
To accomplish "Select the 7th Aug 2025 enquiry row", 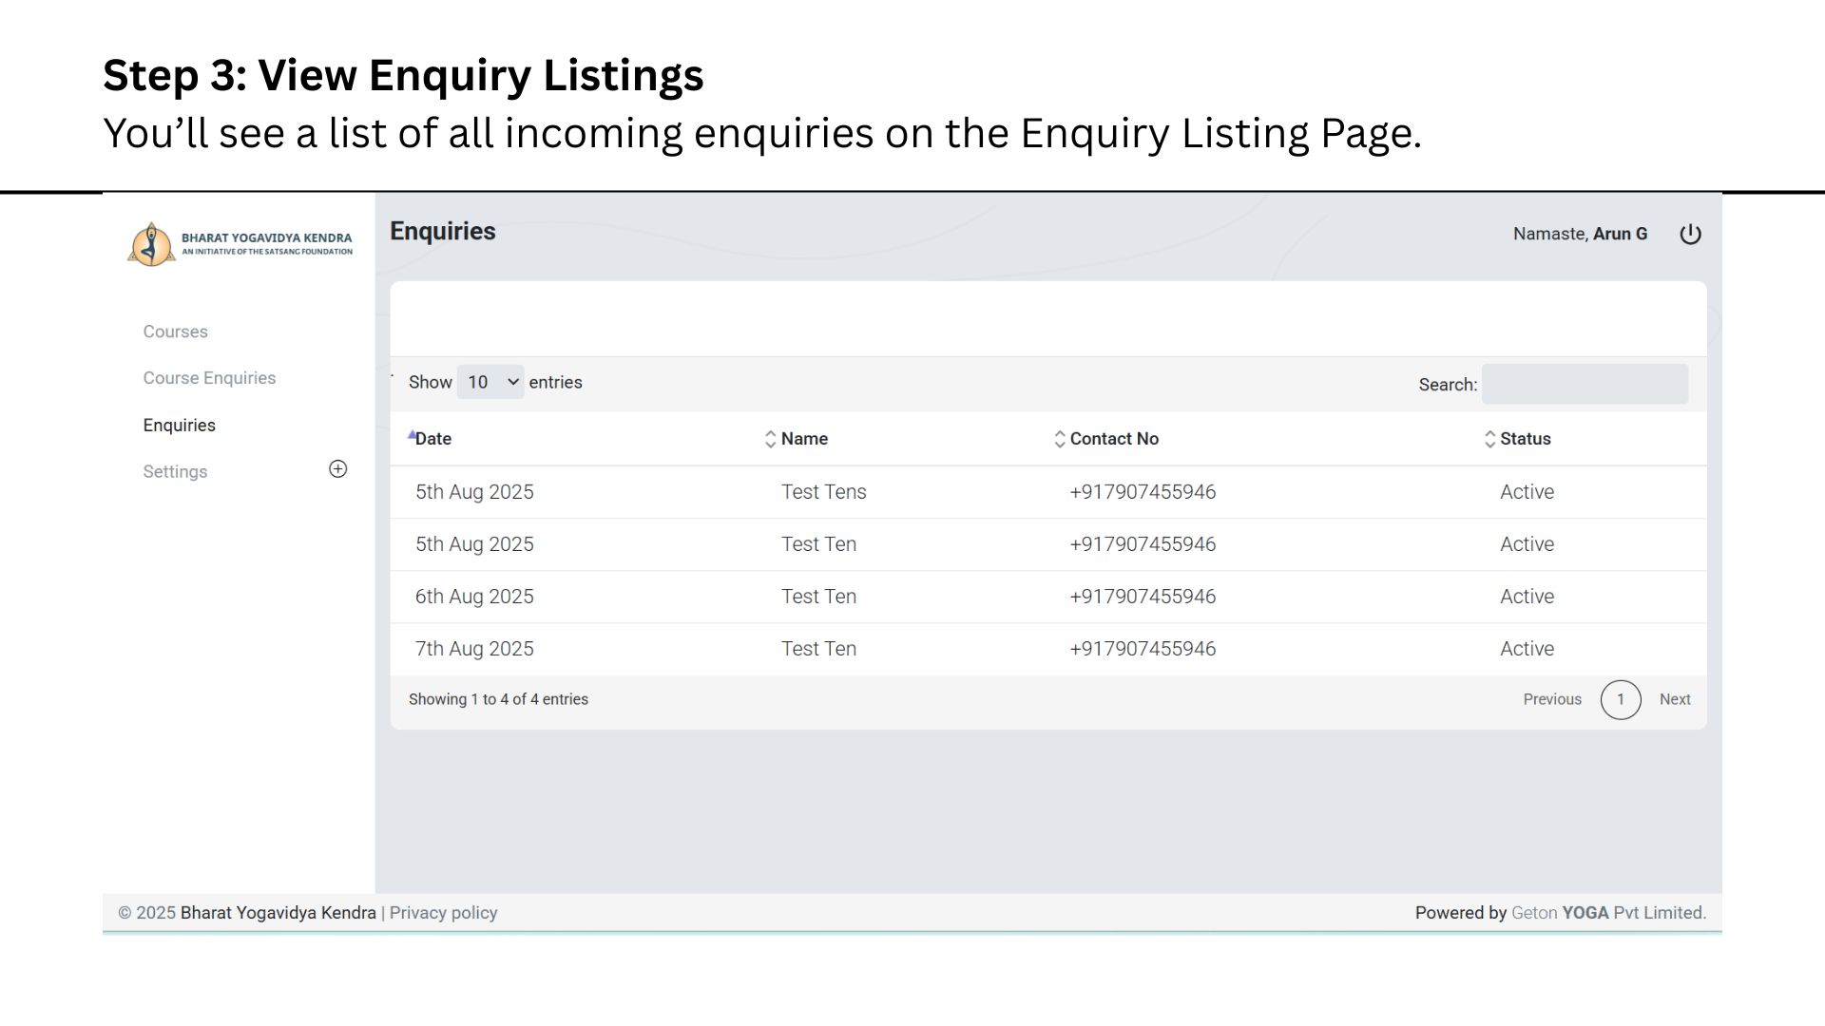I will click(x=474, y=649).
